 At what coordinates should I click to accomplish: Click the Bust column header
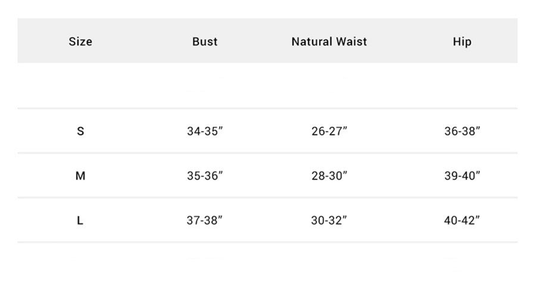tap(205, 41)
